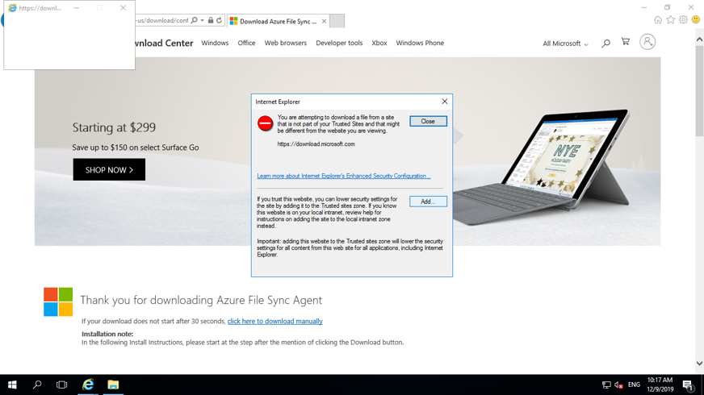Click the Surface Go tablet image
This screenshot has width=704, height=395.
[541, 167]
